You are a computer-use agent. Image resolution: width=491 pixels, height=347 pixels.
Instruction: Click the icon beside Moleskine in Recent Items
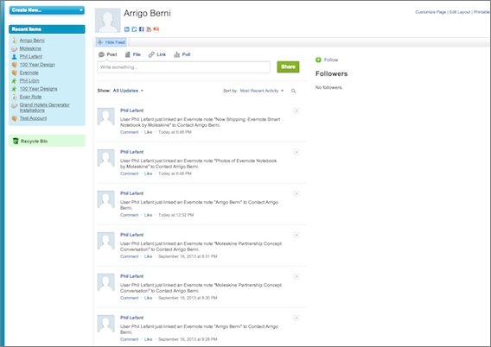click(14, 48)
